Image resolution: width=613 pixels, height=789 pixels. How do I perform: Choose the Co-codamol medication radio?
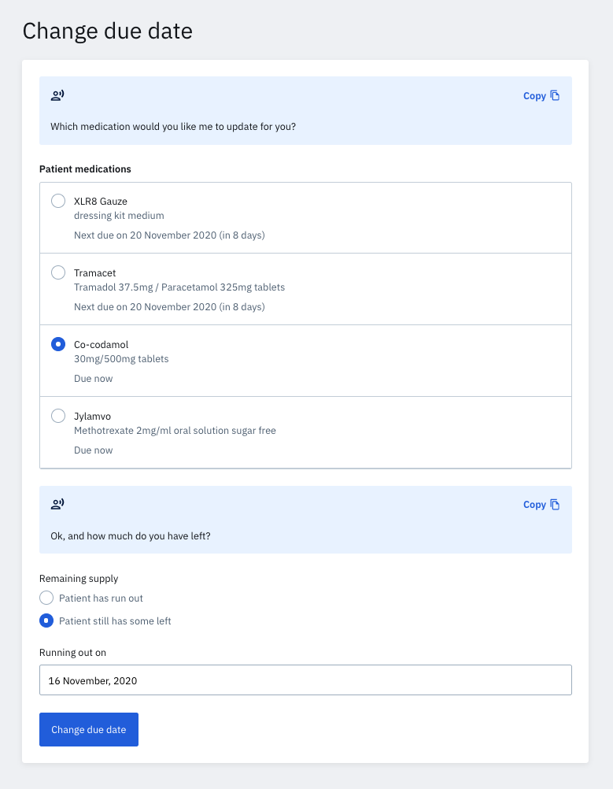tap(58, 344)
